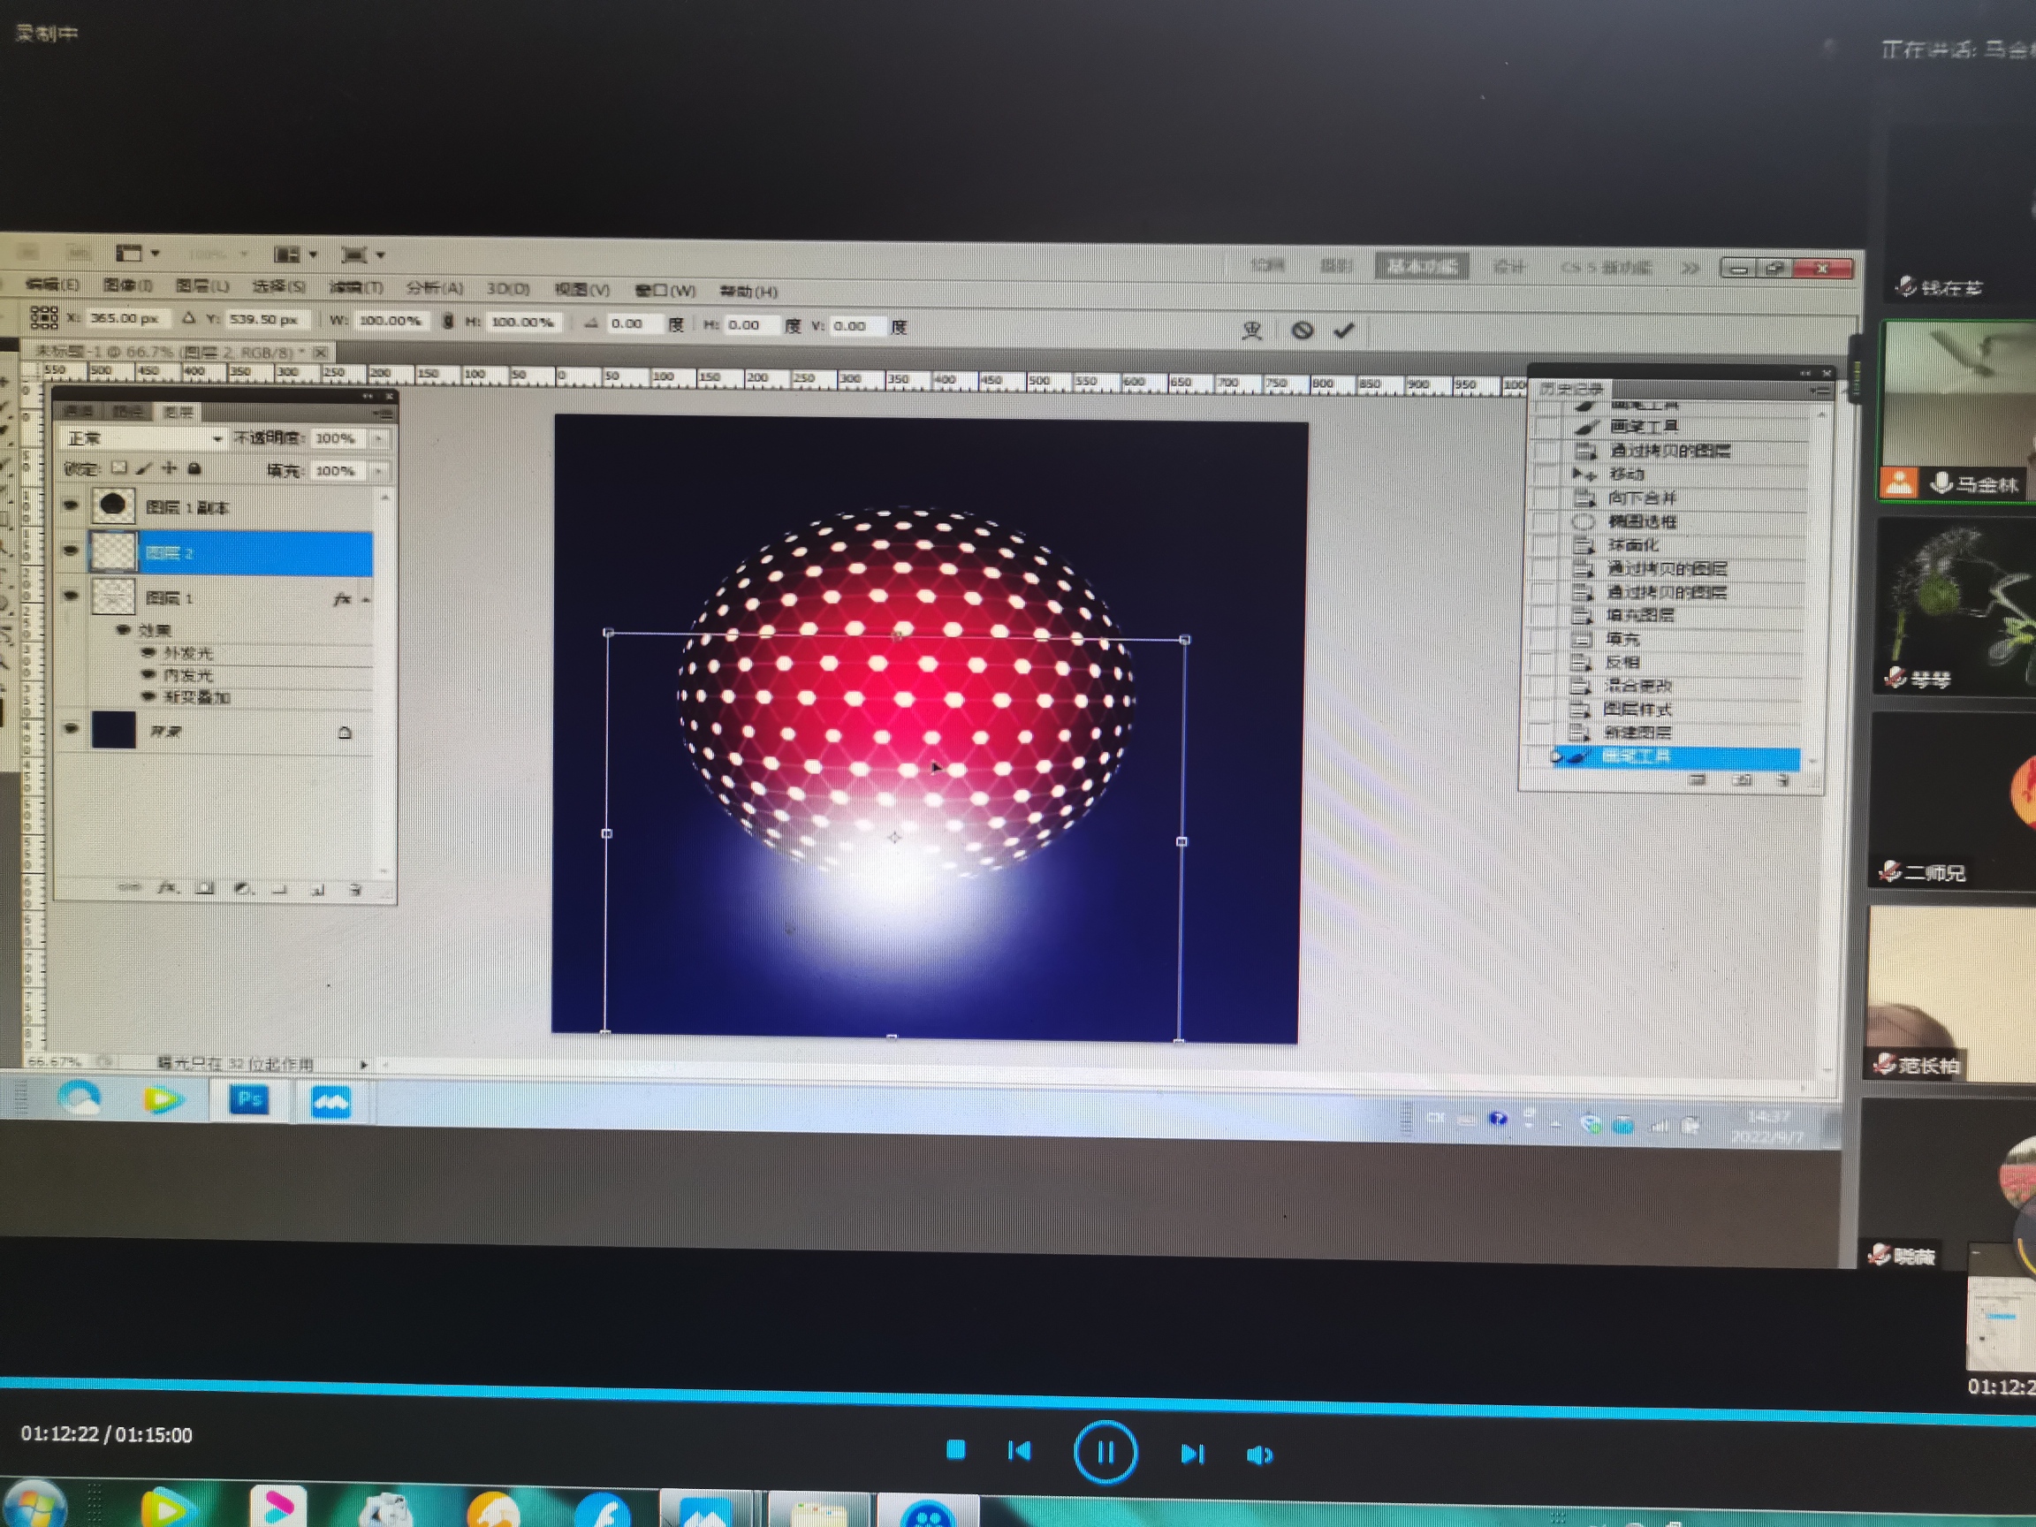This screenshot has height=1527, width=2036.
Task: Delete layer with the trash icon
Action: (x=356, y=889)
